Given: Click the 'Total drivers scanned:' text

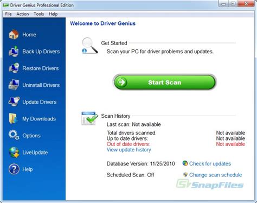Looking at the screenshot, I should [131, 132].
